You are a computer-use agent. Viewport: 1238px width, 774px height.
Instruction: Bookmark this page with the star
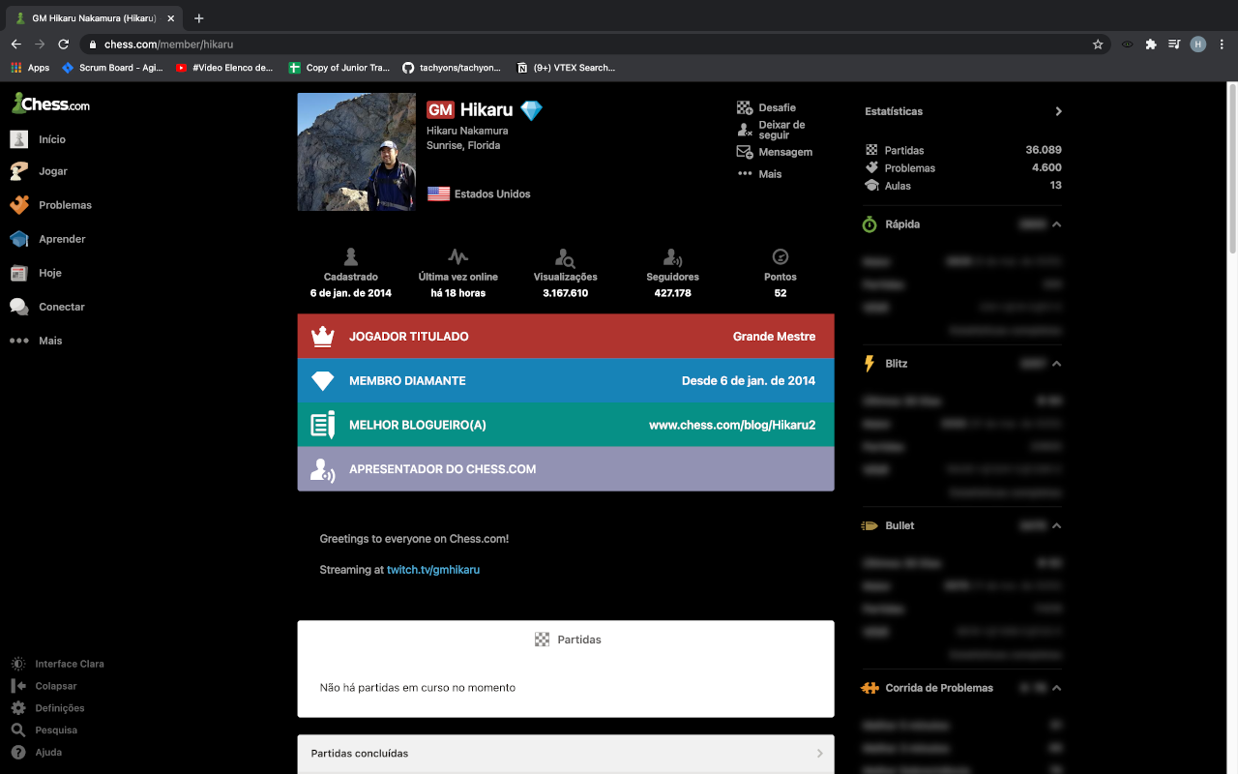(1098, 45)
